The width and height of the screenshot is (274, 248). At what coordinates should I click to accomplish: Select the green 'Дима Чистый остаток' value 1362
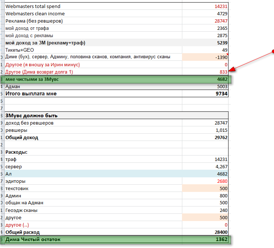click(x=221, y=240)
